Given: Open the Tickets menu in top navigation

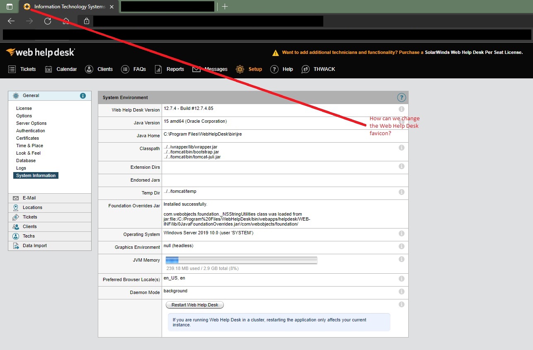Looking at the screenshot, I should pyautogui.click(x=22, y=69).
